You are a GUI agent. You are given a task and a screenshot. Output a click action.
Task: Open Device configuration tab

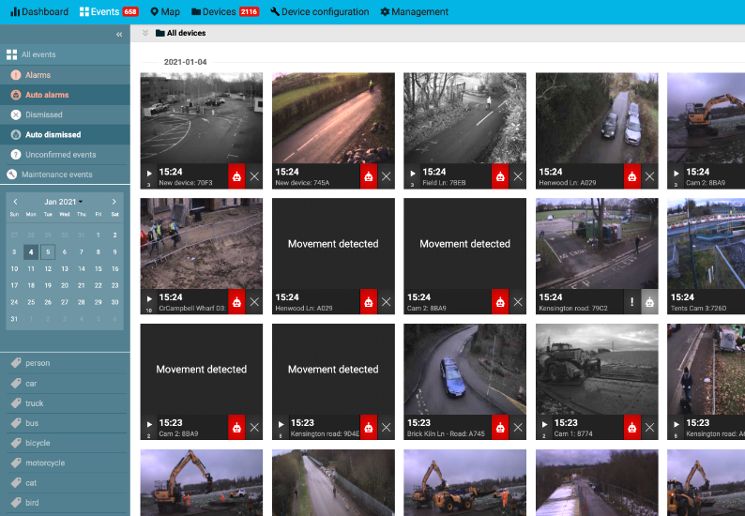coord(320,11)
